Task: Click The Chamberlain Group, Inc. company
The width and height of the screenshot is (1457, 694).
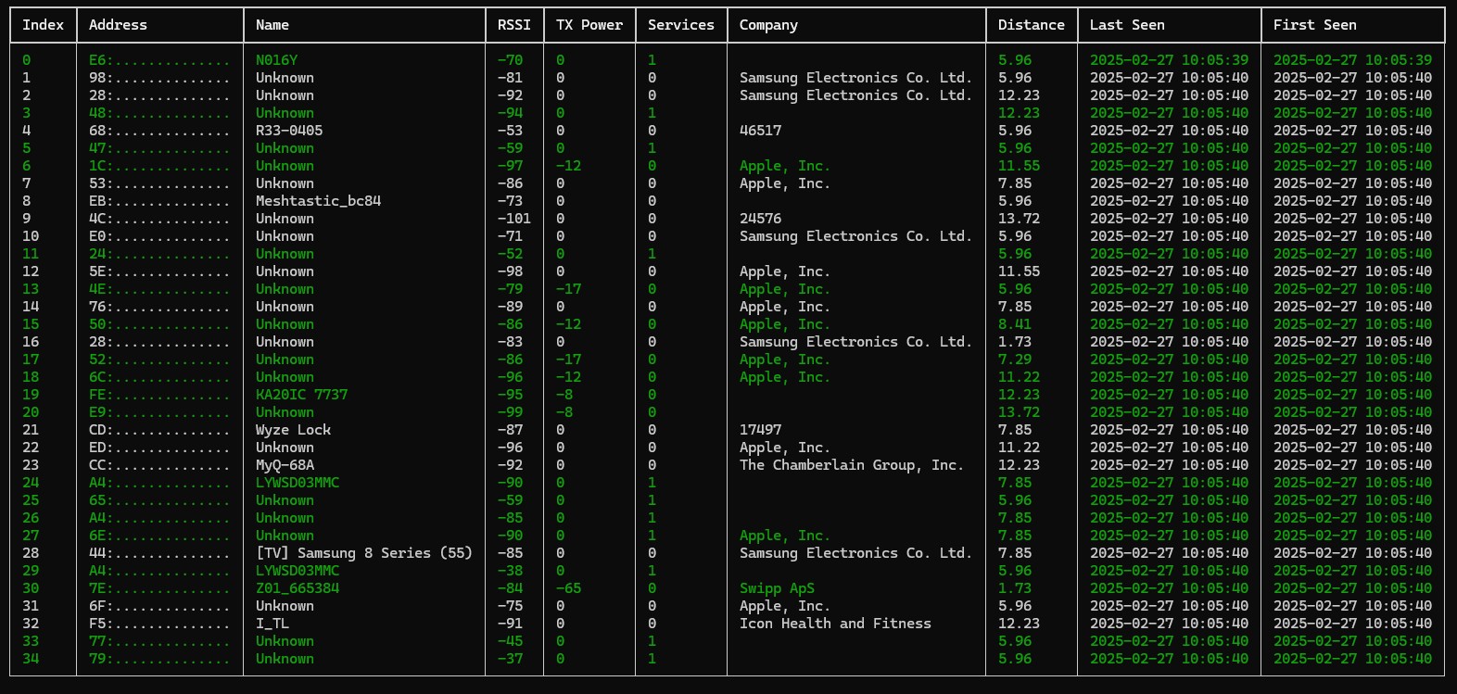Action: pyautogui.click(x=852, y=465)
